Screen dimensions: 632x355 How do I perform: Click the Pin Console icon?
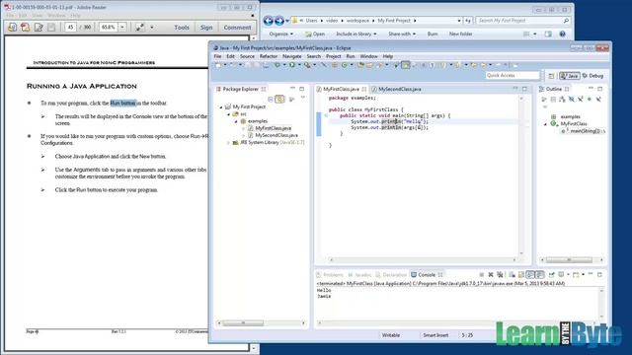551,275
